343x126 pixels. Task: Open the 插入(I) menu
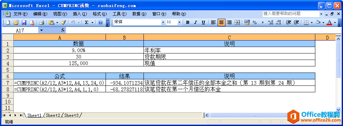(80, 14)
